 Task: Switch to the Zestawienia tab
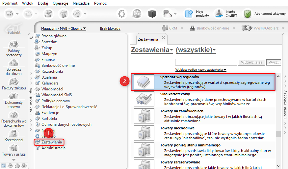coord(148,39)
